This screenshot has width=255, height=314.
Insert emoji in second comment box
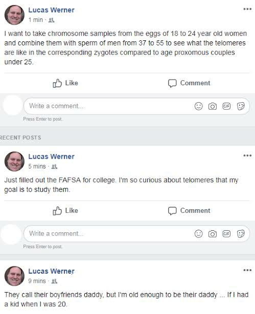coord(198,234)
